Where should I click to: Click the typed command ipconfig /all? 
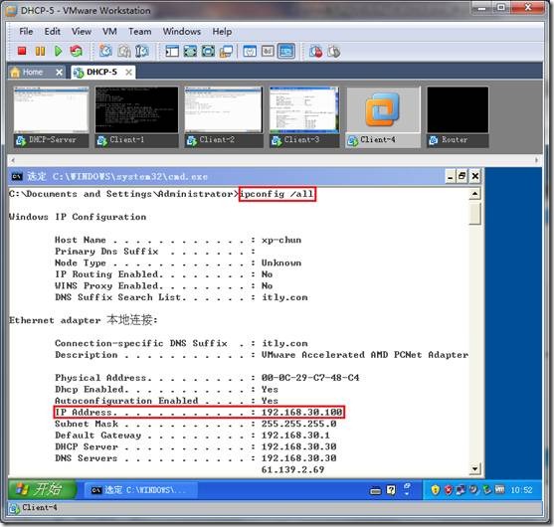(x=277, y=194)
